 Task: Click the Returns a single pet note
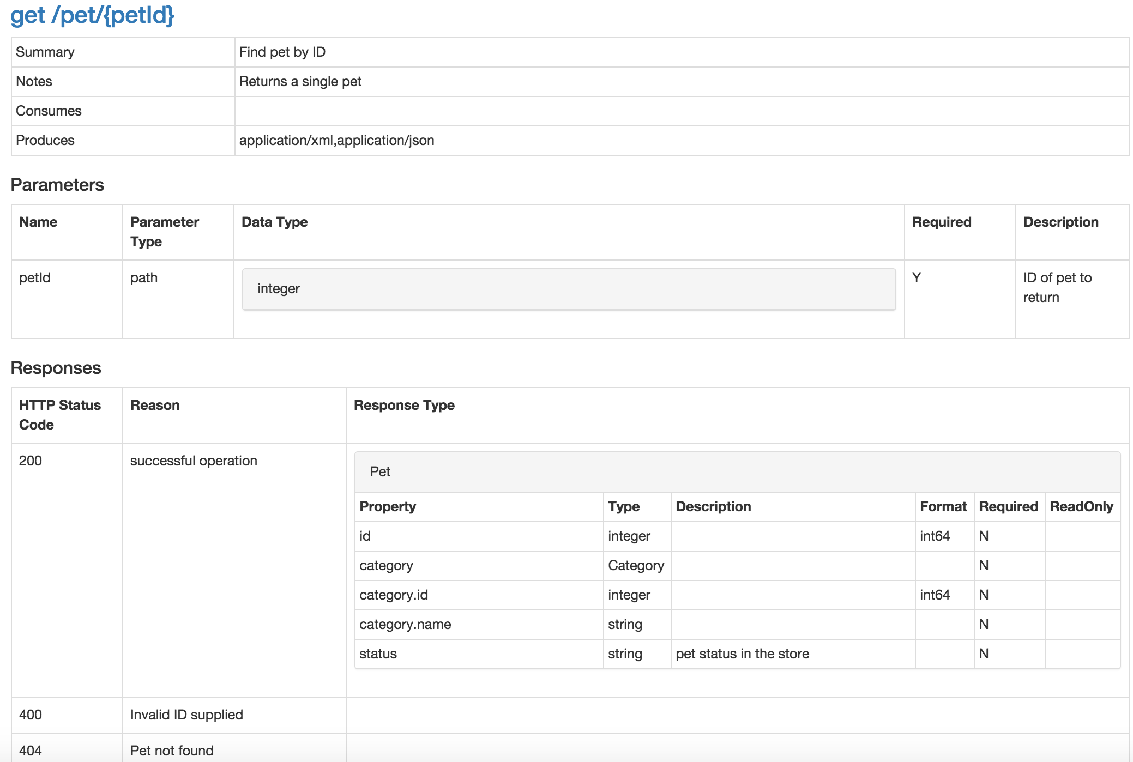[x=300, y=82]
